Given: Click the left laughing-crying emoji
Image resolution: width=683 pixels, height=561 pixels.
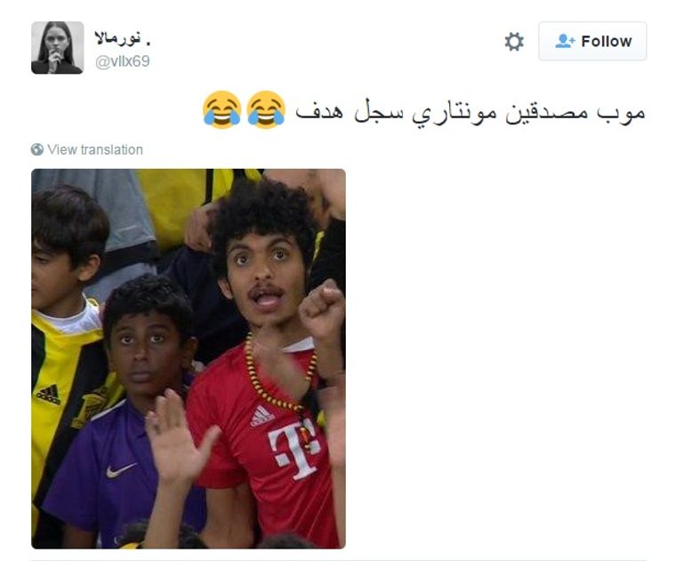Looking at the screenshot, I should pos(221,109).
